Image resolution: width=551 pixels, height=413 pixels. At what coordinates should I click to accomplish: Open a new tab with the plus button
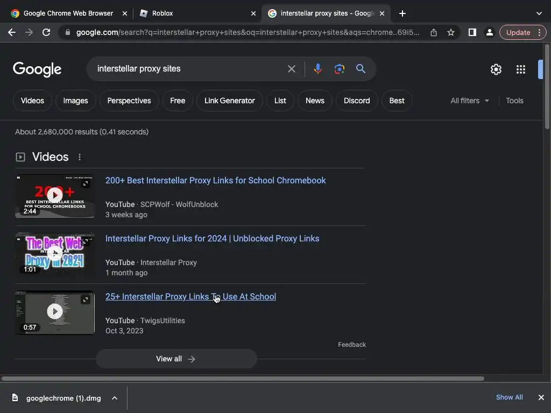pos(402,13)
